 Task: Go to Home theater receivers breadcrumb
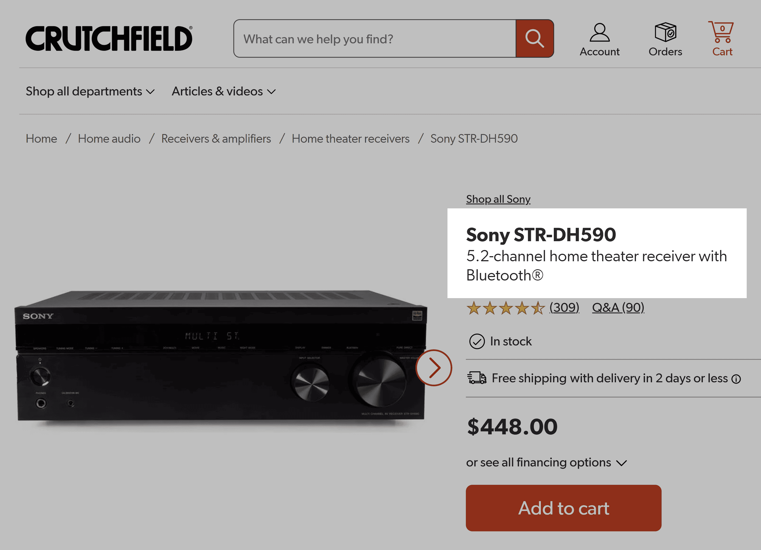point(350,138)
